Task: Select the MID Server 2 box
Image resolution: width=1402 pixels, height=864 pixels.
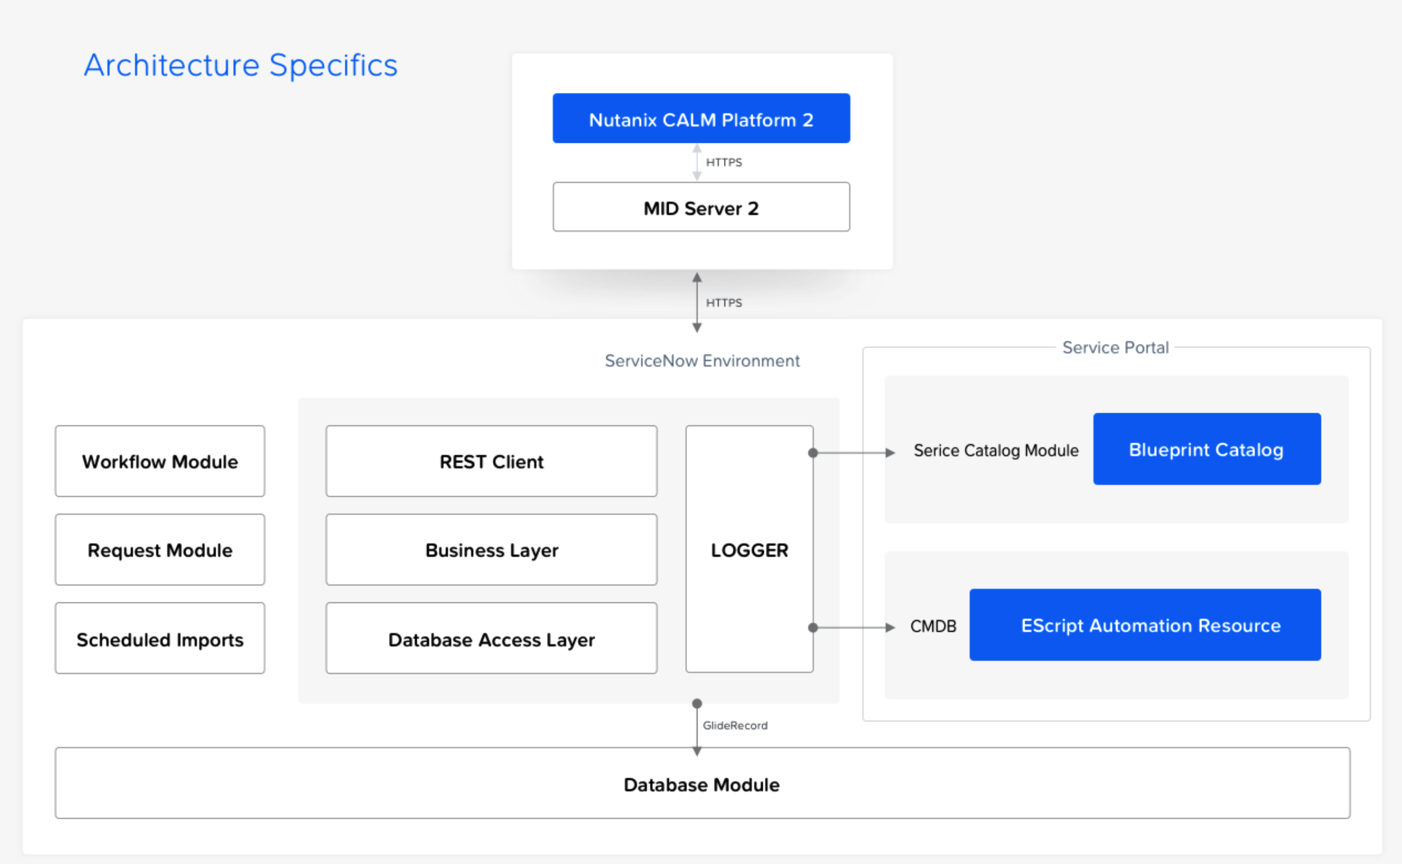Action: coord(701,207)
